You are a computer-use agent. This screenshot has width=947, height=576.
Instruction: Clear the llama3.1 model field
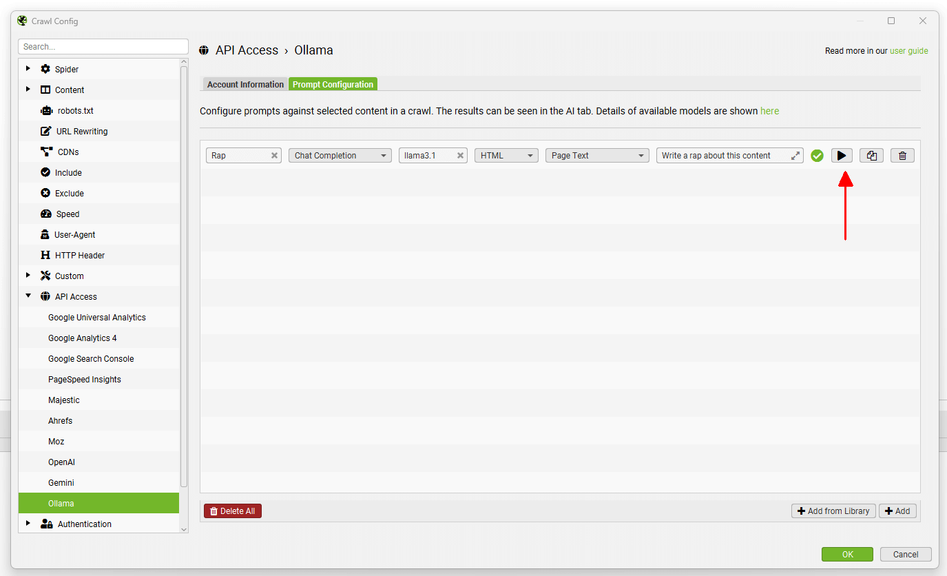pyautogui.click(x=460, y=156)
